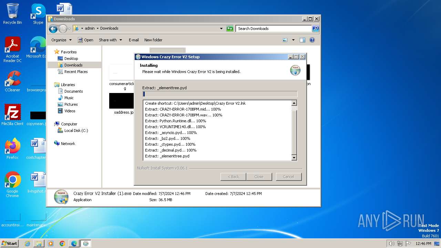Click log line "Extract: Python.Runtime.dll... 100%"
This screenshot has height=248, width=441.
(x=175, y=121)
